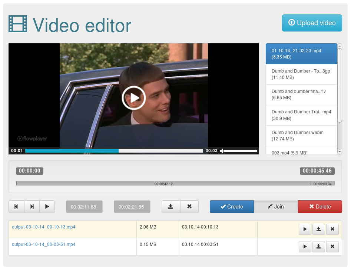
Task: Click the 00:03 duration label in the player
Action: tap(212, 151)
